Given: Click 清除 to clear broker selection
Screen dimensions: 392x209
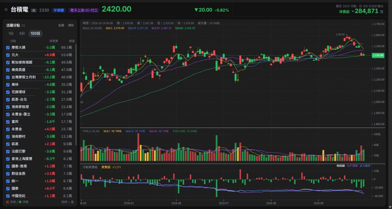Looking at the screenshot, I should [x=71, y=25].
